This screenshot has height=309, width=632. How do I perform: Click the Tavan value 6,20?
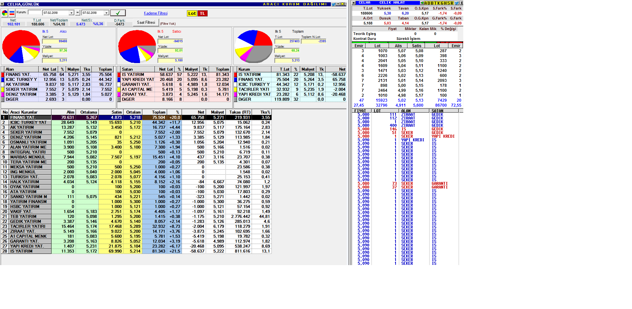(x=405, y=14)
